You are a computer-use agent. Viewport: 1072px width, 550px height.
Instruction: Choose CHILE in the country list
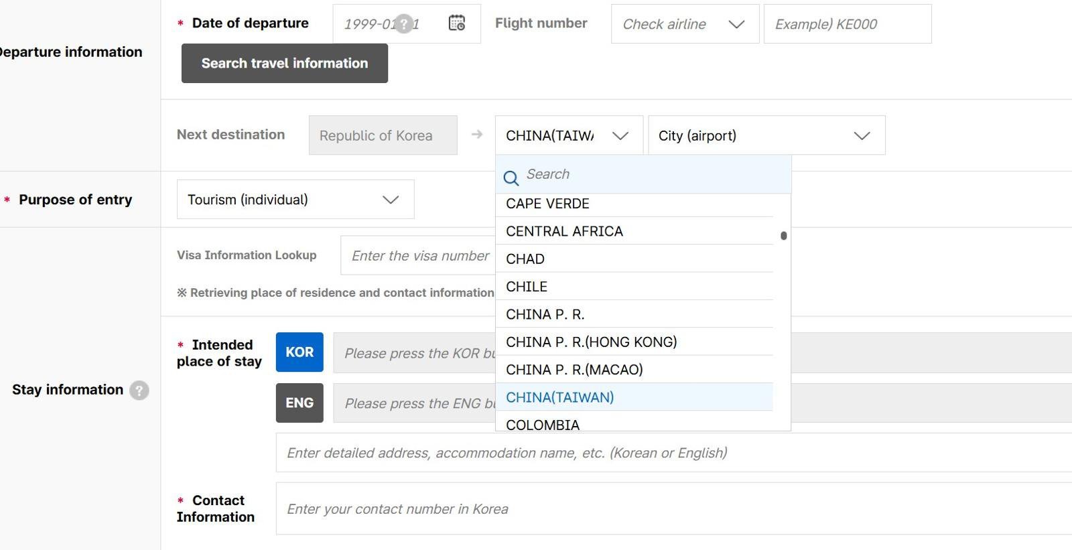pyautogui.click(x=527, y=287)
